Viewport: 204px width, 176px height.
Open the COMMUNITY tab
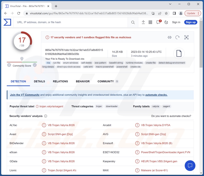[x=108, y=81]
